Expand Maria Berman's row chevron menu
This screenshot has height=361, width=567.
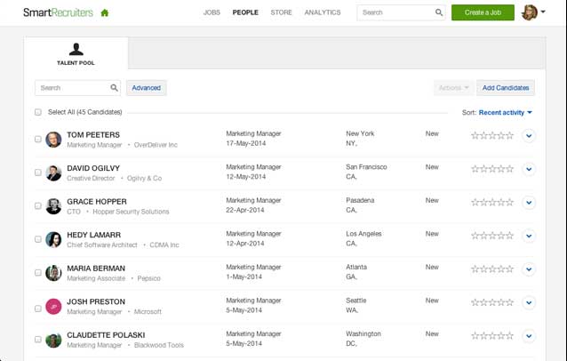pyautogui.click(x=529, y=269)
